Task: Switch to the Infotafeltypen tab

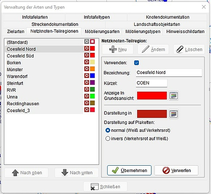Action: (97, 17)
